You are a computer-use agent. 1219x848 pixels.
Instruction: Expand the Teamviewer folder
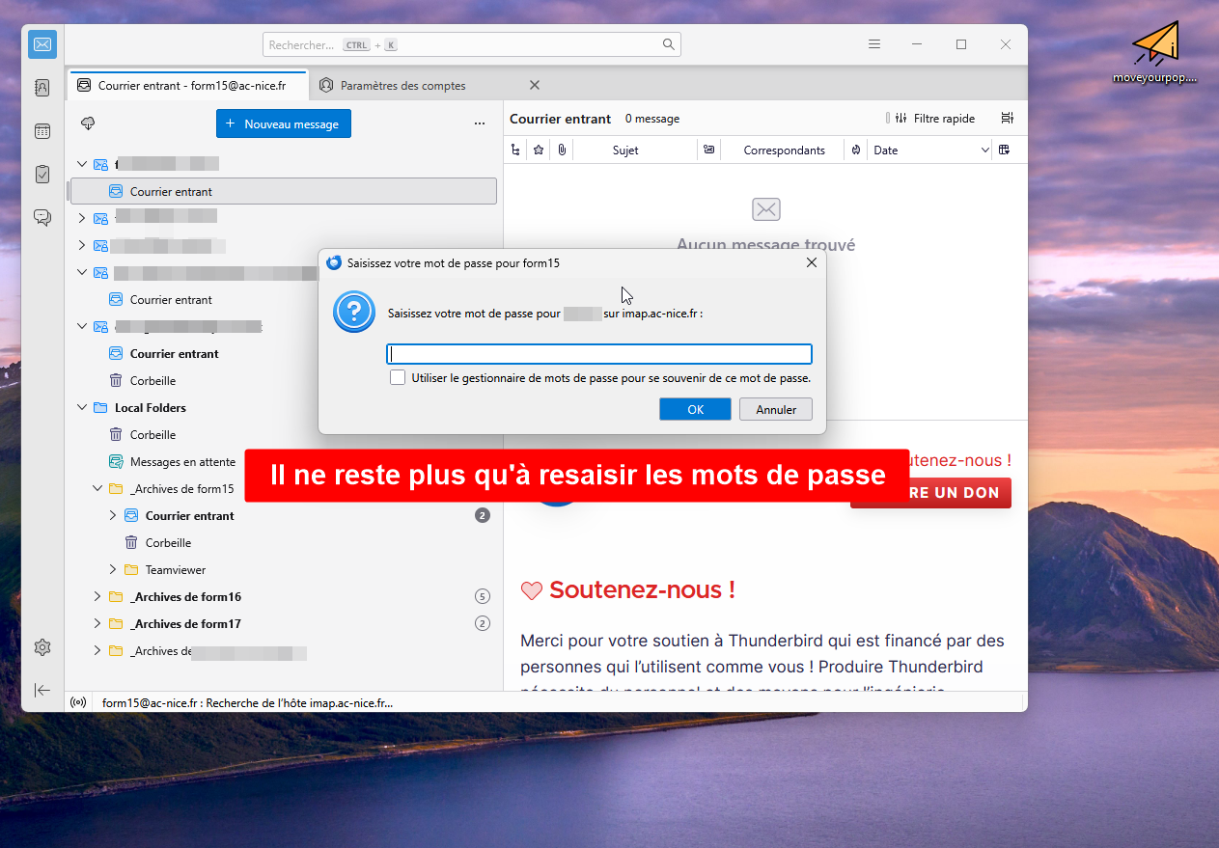113,570
